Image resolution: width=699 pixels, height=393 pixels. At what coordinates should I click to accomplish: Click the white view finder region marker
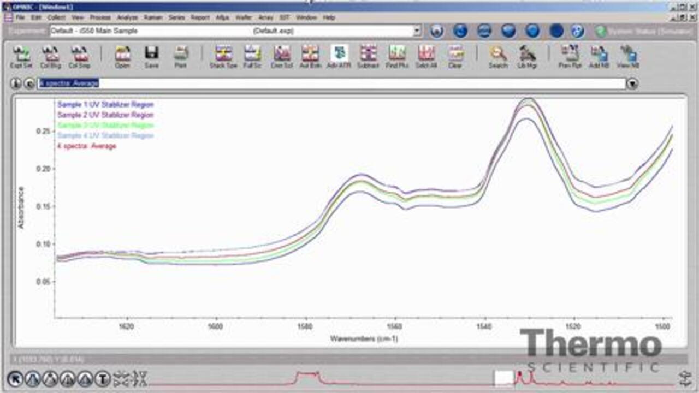pos(503,378)
